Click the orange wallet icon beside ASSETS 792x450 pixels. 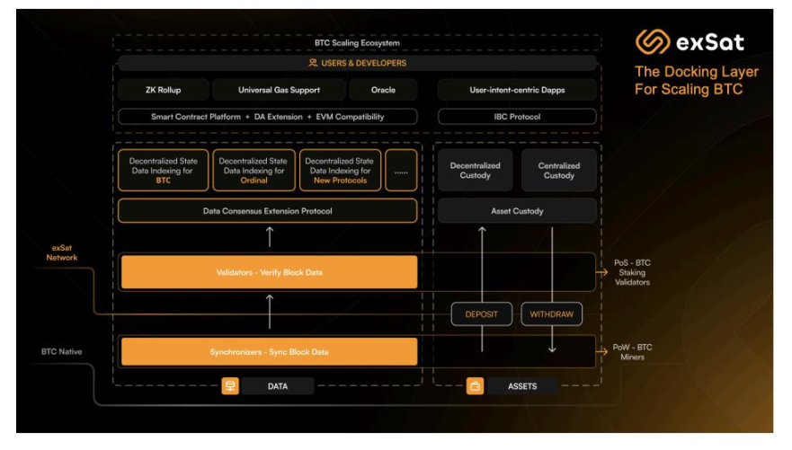click(475, 386)
